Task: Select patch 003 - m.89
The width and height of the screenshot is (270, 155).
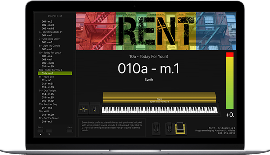Action: tap(48, 28)
